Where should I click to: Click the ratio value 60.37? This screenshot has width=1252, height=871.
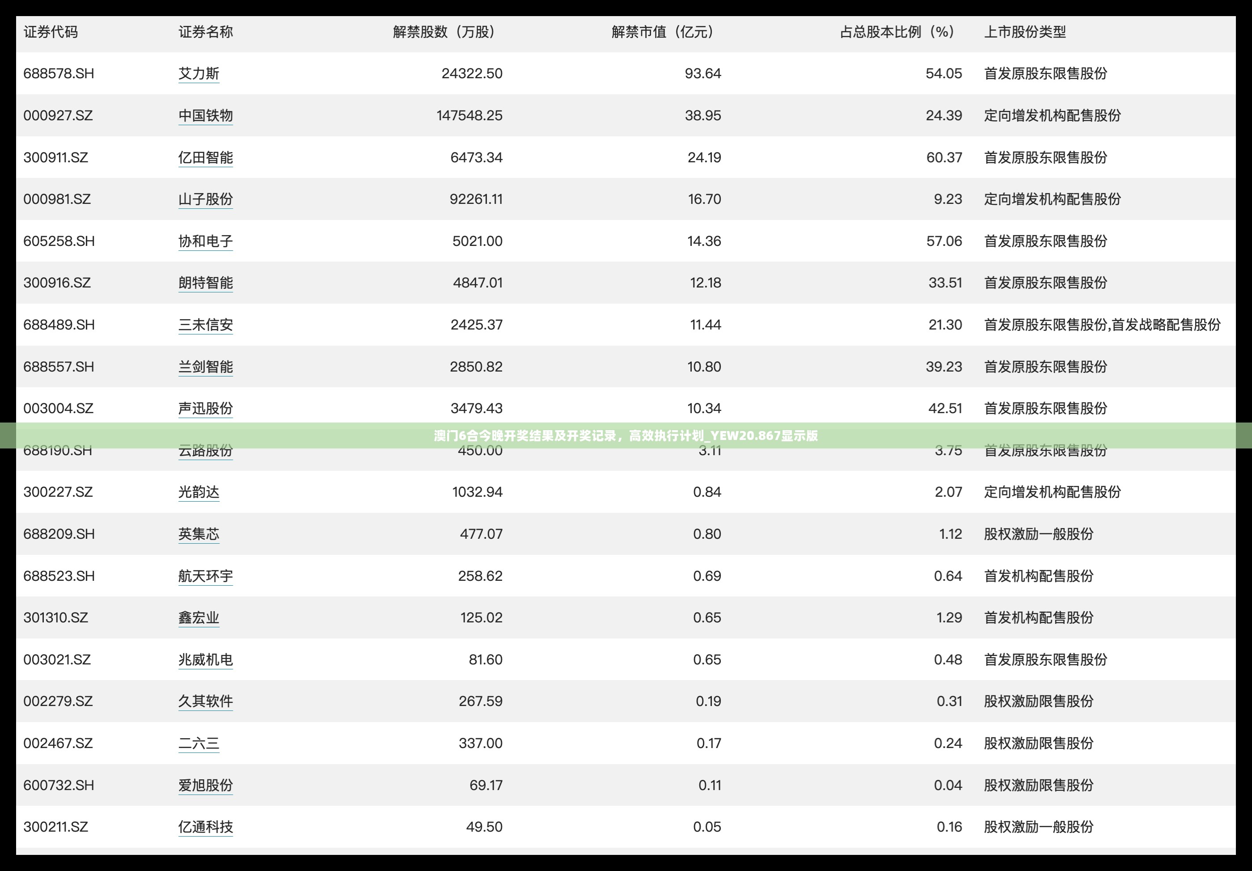[x=944, y=157]
